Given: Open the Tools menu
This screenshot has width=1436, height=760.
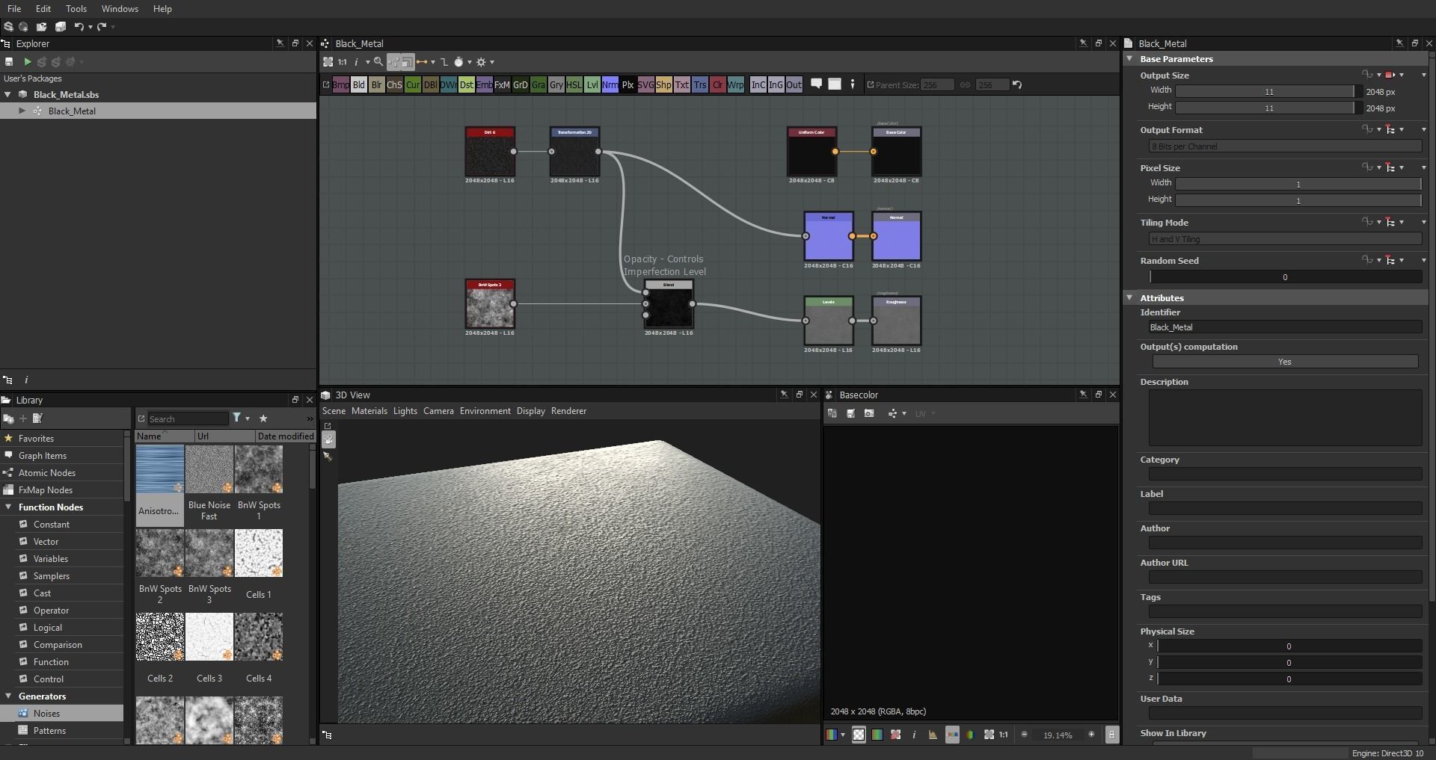Looking at the screenshot, I should tap(76, 9).
